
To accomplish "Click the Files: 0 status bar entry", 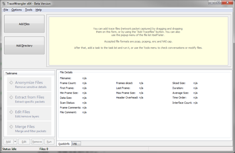I will click(44, 149).
